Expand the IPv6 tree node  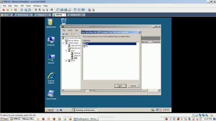pos(66,61)
